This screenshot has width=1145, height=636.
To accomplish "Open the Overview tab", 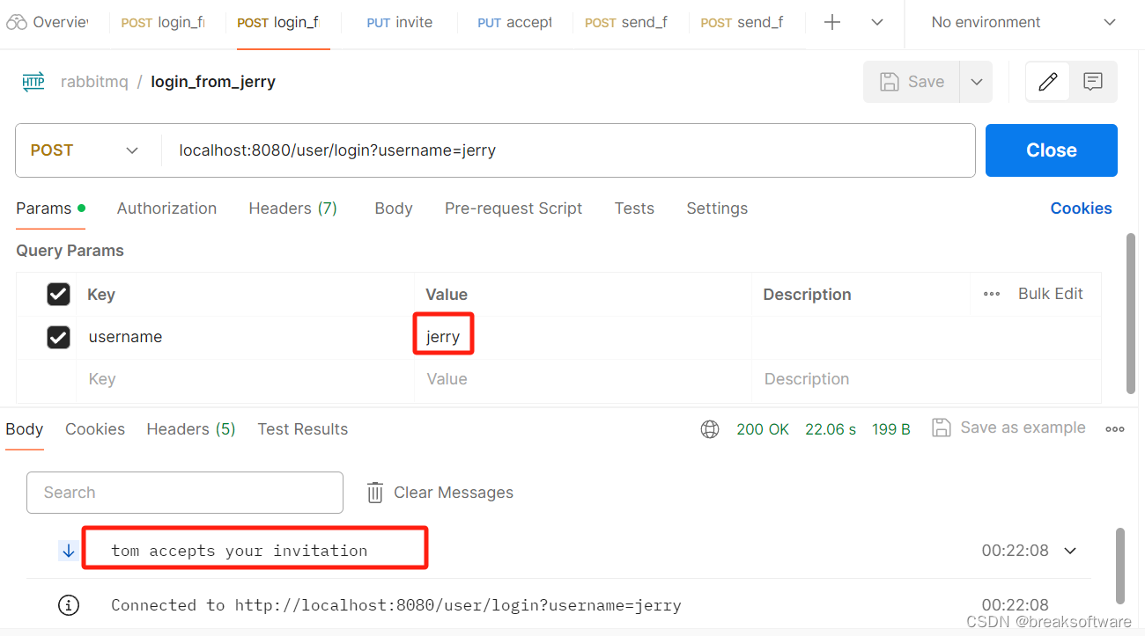I will click(x=48, y=22).
